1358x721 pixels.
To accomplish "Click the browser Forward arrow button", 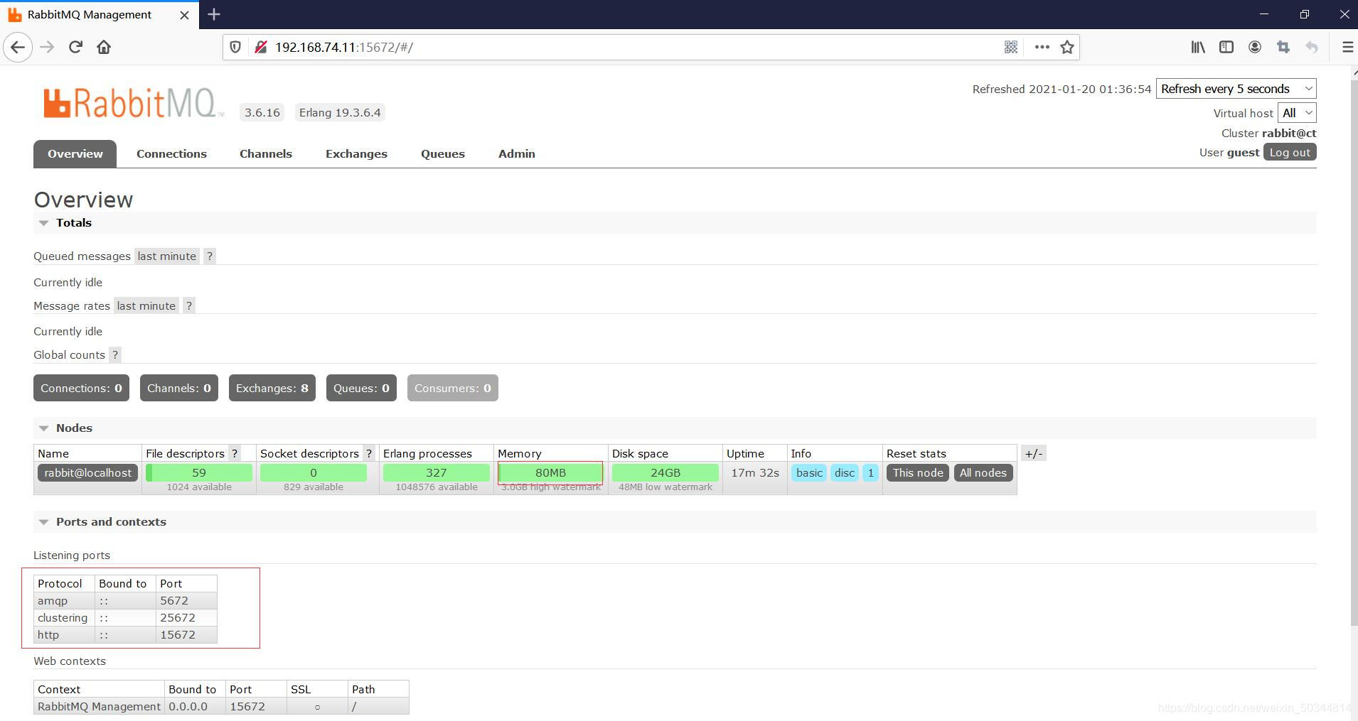I will click(x=47, y=48).
